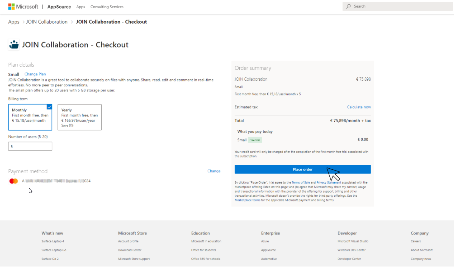Screen dimensions: 454x268
Task: Open the Azure footer link
Action: [x=265, y=241]
